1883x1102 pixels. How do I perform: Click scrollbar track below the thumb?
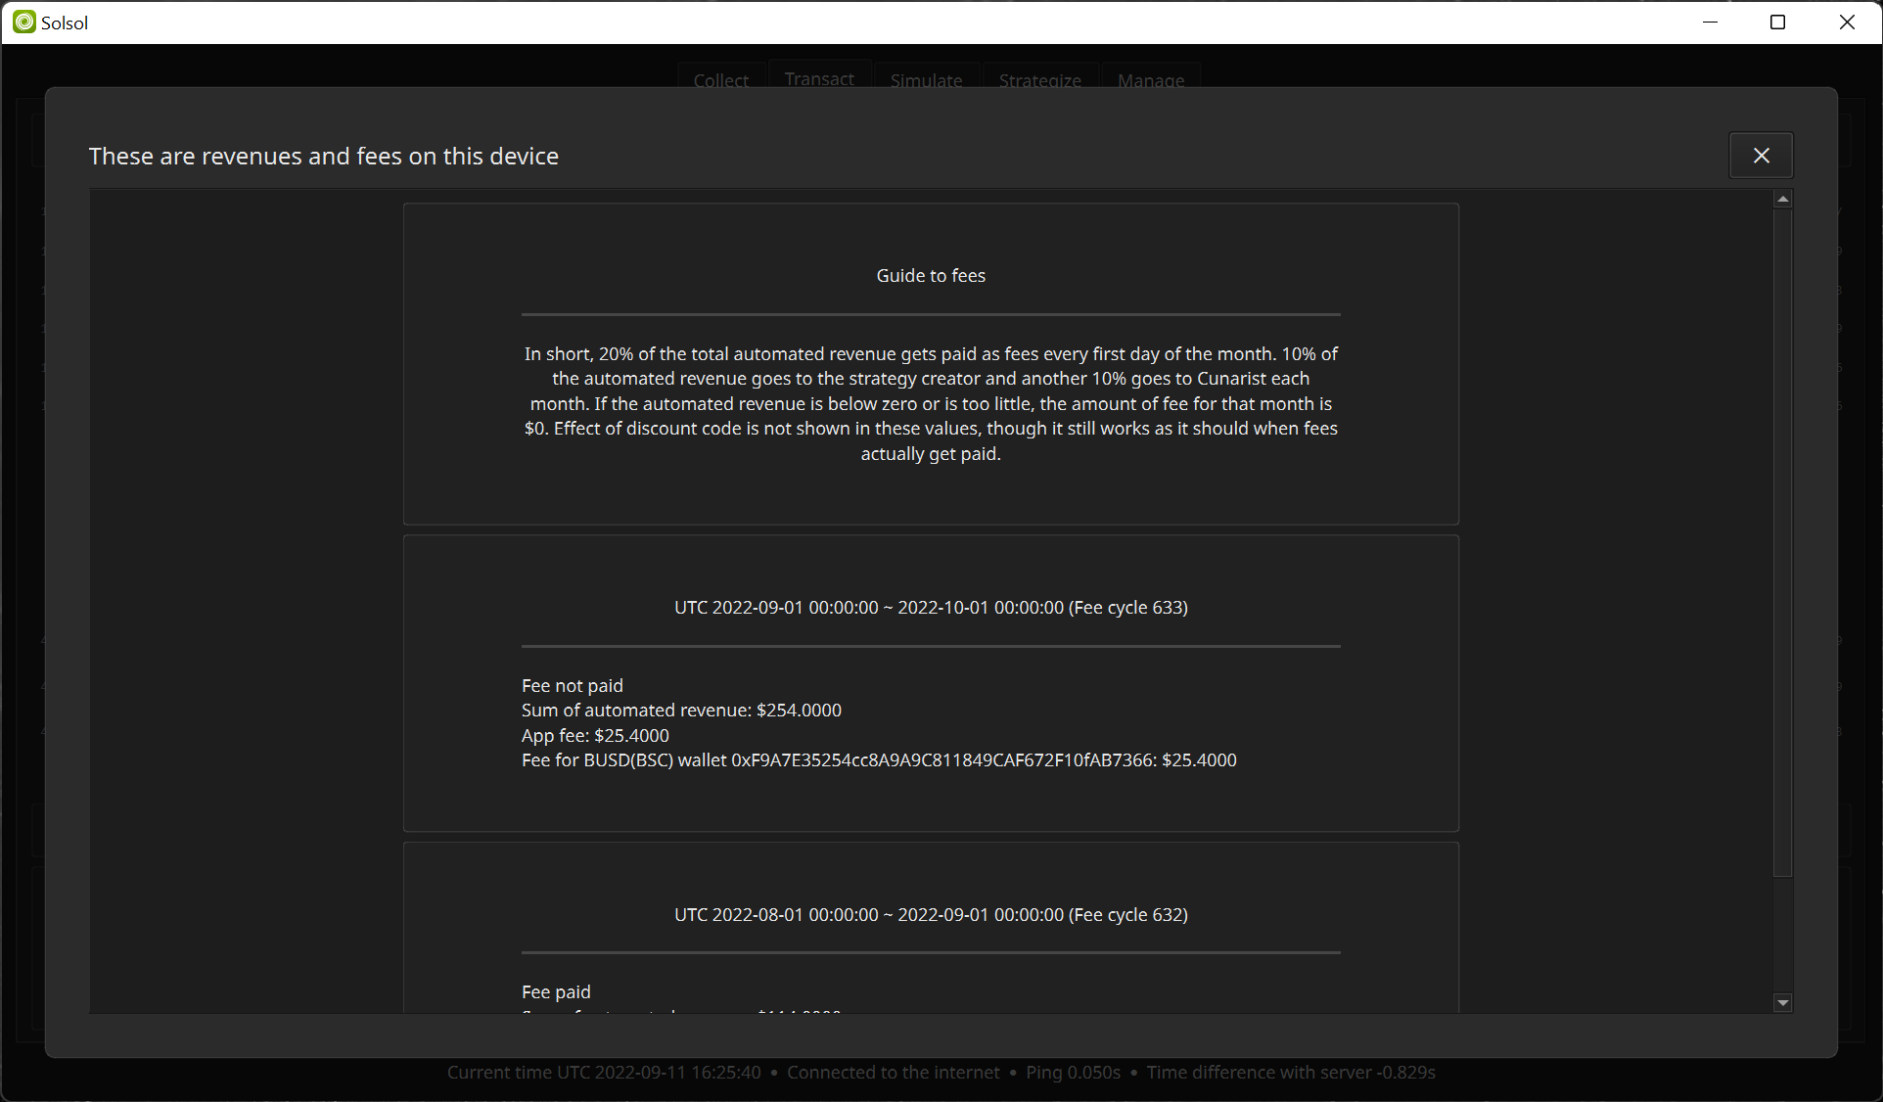click(1783, 935)
